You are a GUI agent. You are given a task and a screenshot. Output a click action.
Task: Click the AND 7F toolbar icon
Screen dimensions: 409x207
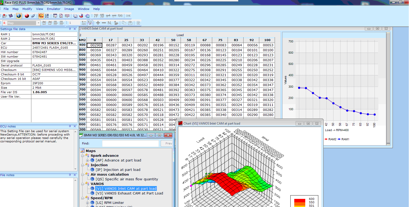point(102,16)
